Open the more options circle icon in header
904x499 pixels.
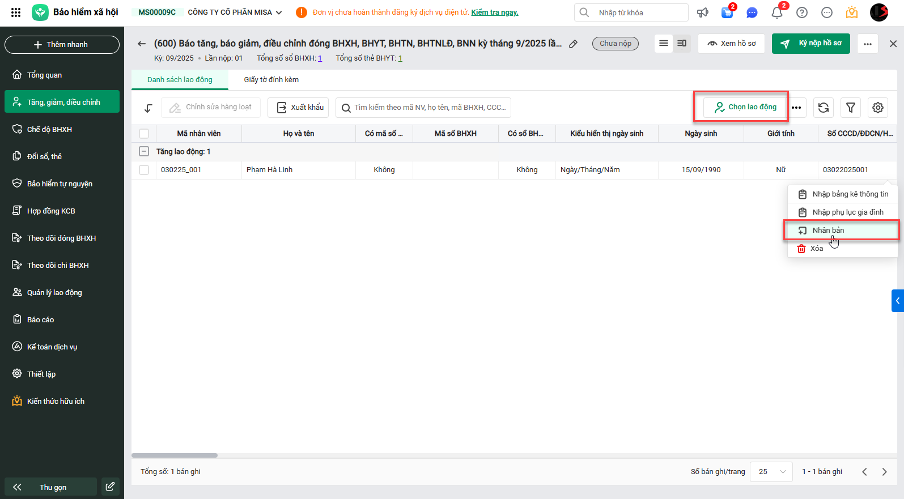point(827,12)
